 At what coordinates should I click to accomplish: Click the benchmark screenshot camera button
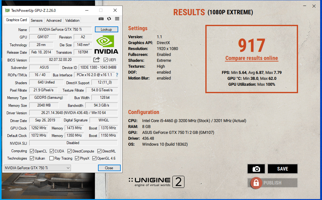point(256,169)
